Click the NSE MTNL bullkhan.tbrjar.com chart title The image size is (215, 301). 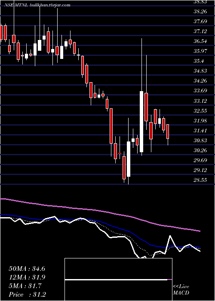[x=37, y=5]
